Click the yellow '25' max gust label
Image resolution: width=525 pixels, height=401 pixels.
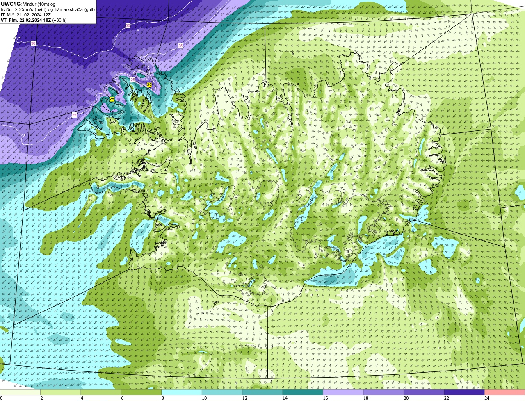pos(112,99)
